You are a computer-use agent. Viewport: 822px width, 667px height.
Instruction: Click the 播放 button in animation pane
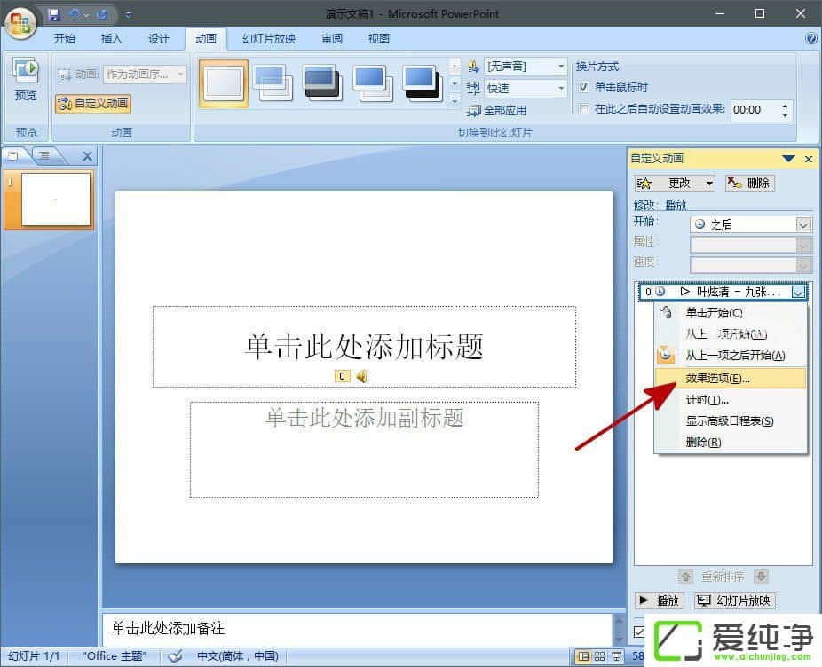click(x=659, y=600)
